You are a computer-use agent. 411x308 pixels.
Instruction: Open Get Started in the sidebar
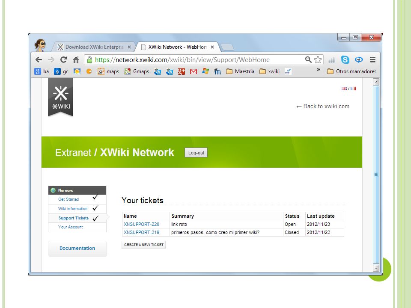click(68, 199)
